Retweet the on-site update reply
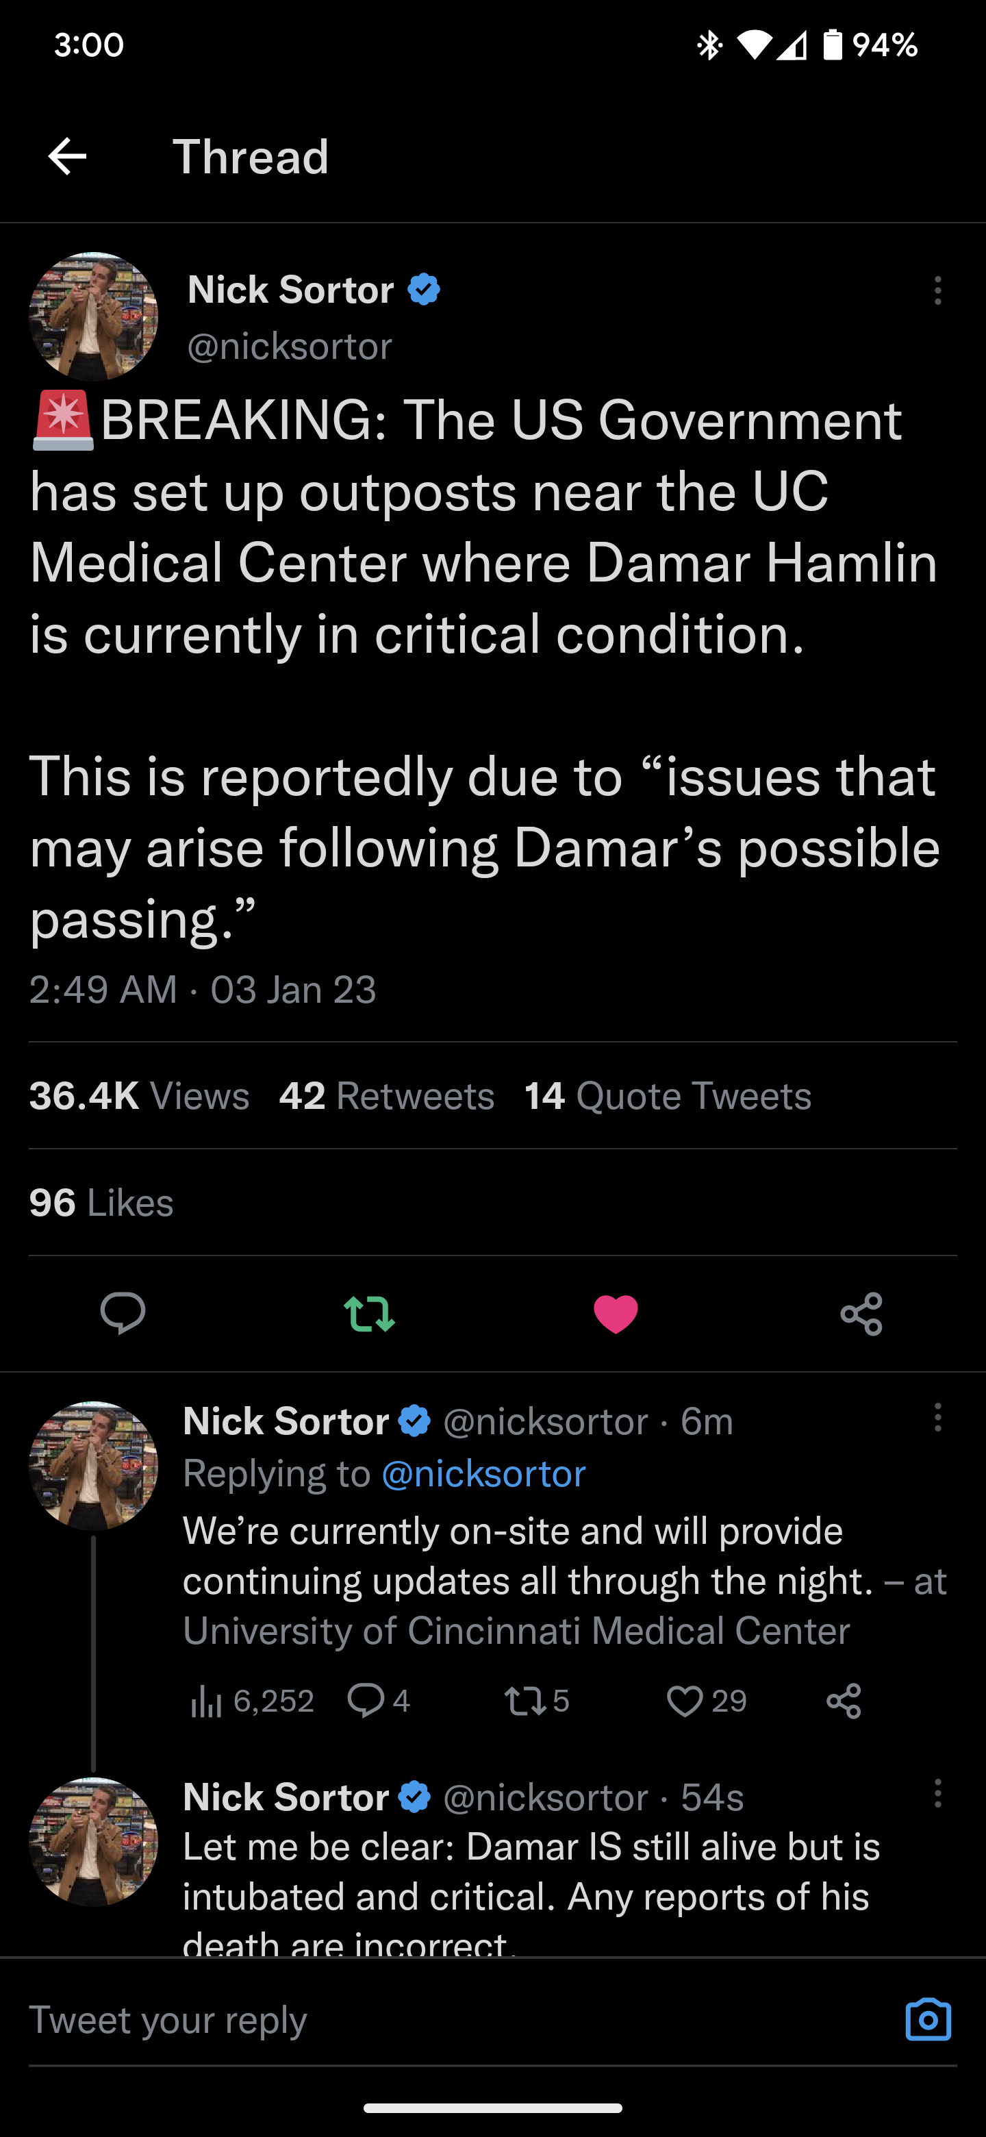 (537, 1701)
